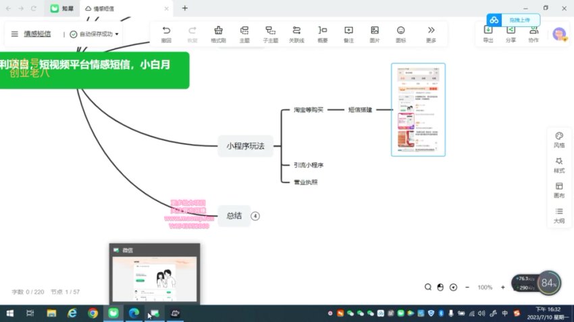Add a new topic with 主题 icon
This screenshot has width=574, height=322.
point(244,34)
